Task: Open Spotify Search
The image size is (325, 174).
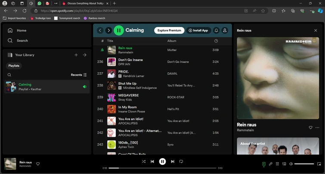Action: pos(18,40)
